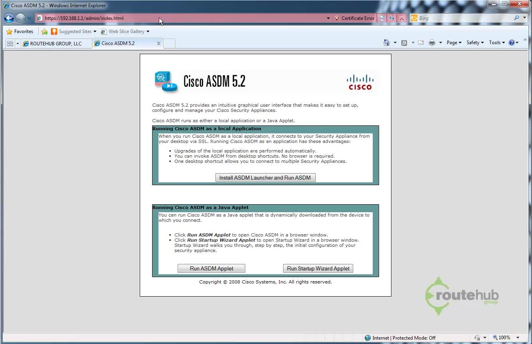Select the Cisco ASDM 5.2 tab
The width and height of the screenshot is (532, 344).
coord(124,43)
